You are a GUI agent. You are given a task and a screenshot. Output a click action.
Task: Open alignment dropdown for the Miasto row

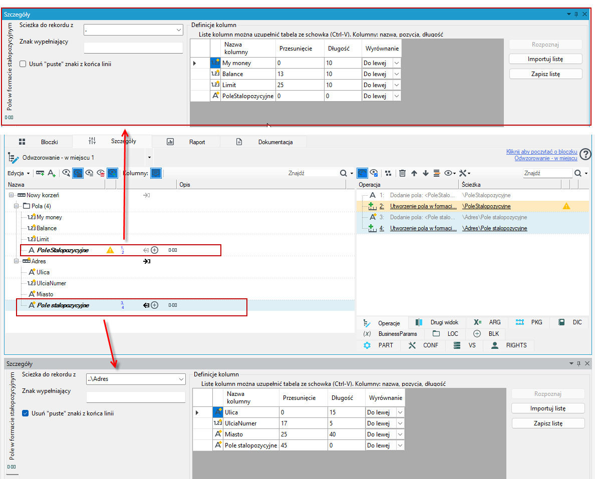[400, 434]
